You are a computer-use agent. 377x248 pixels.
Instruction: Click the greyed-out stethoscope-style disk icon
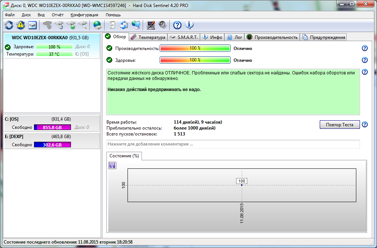[x=47, y=25]
